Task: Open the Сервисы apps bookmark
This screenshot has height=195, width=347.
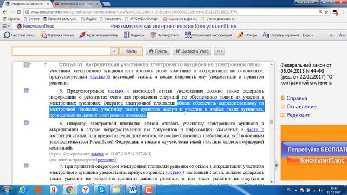Action: pyautogui.click(x=11, y=19)
